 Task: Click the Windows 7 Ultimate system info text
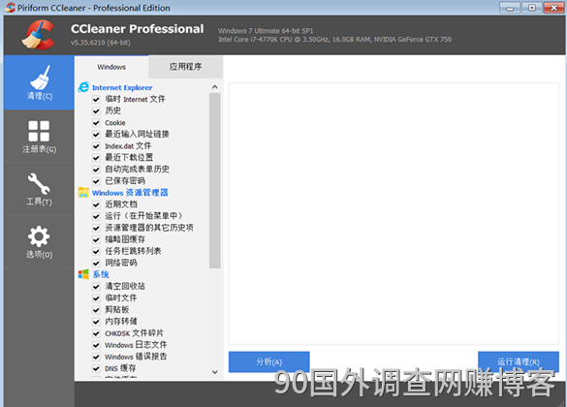click(266, 31)
